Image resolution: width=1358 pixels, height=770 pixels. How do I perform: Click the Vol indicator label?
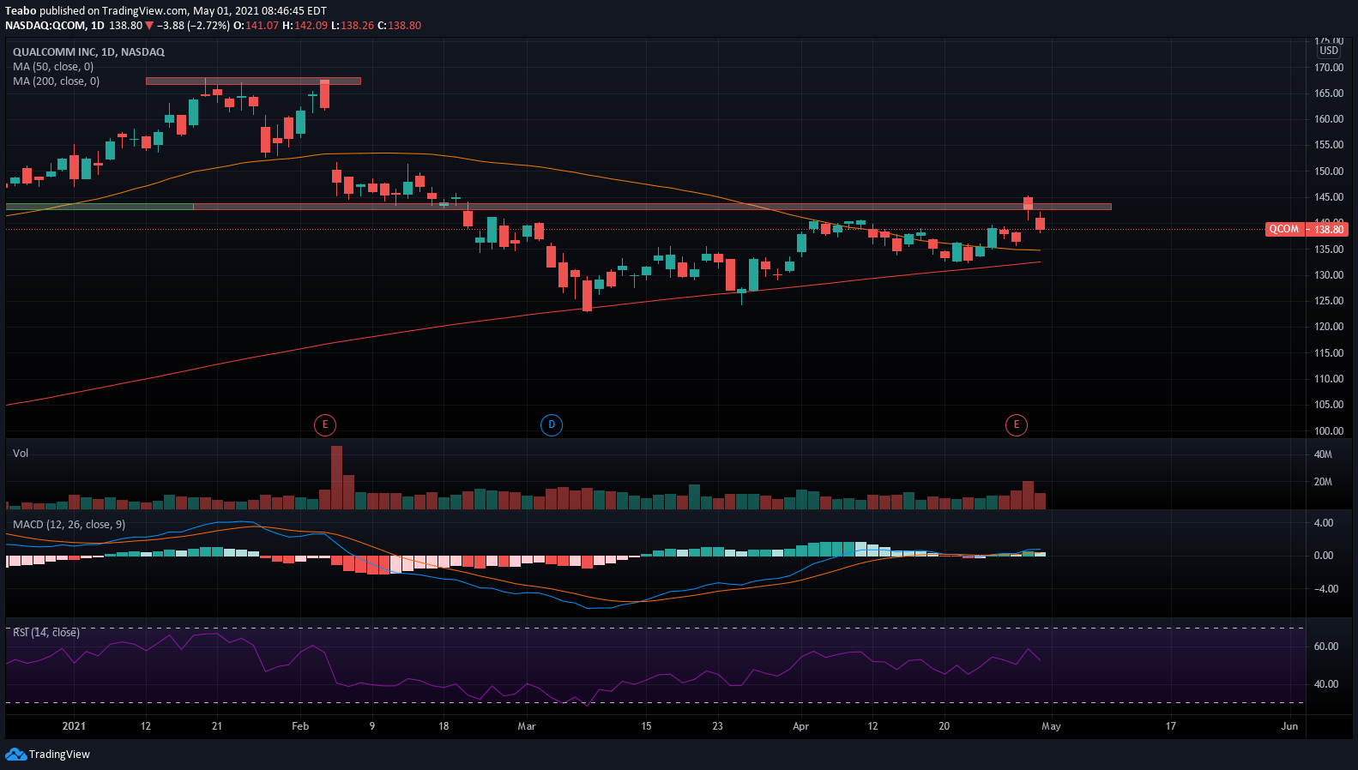pos(21,454)
